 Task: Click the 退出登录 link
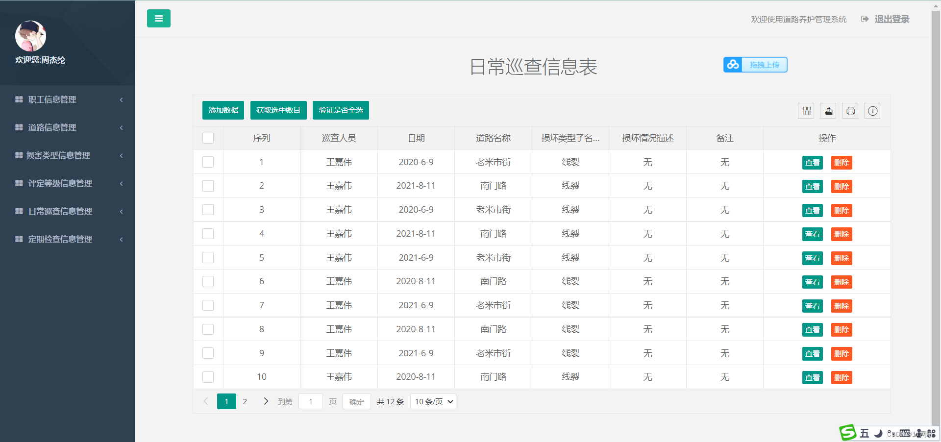tap(892, 19)
